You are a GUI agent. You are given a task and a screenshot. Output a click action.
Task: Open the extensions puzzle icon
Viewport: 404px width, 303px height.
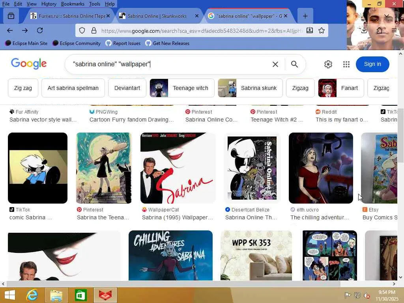379,30
